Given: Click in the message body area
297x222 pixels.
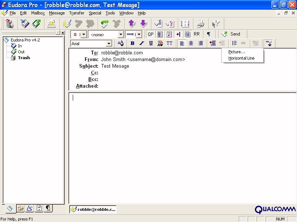Looking at the screenshot, I should [x=183, y=148].
